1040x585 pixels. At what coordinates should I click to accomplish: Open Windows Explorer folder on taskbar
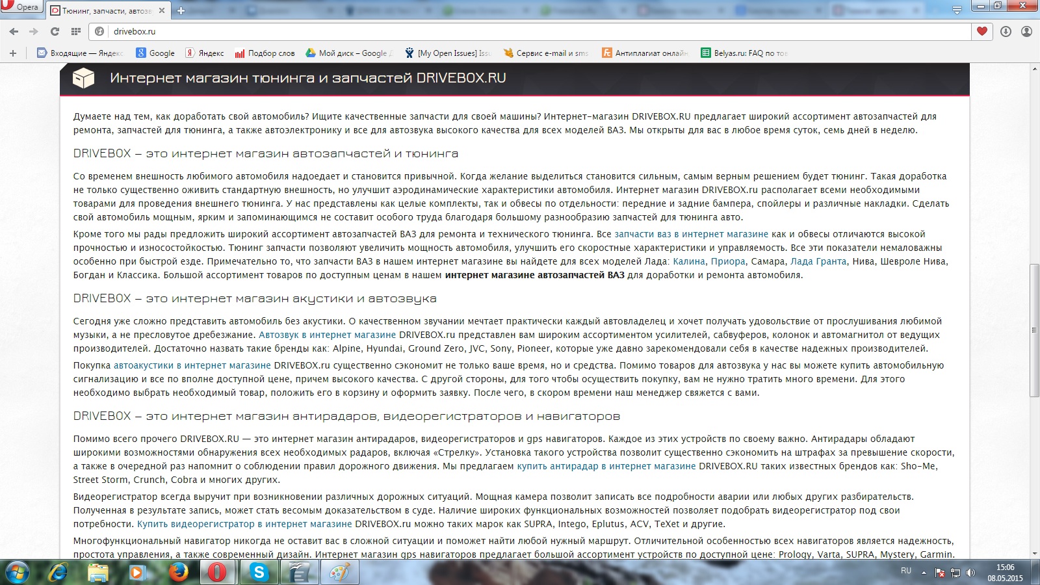[x=98, y=572]
